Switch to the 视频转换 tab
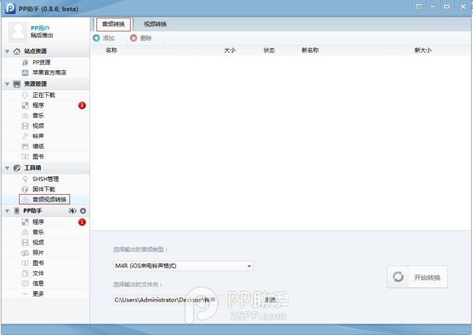Viewport: 473px width, 335px height. (155, 24)
